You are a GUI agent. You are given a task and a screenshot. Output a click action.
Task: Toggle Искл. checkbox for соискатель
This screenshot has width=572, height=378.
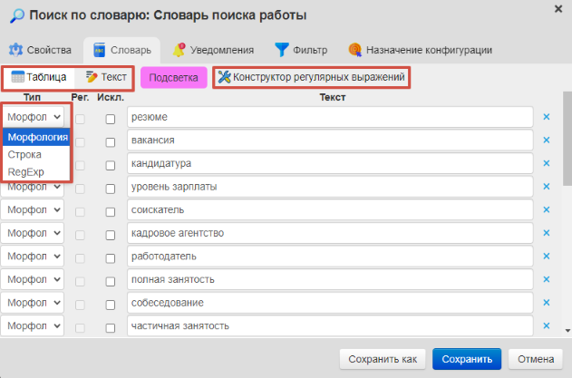click(x=111, y=212)
